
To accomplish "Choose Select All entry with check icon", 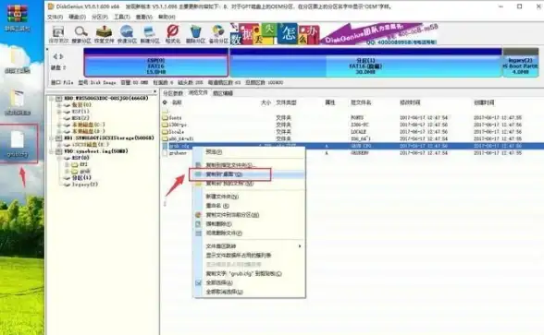I will click(x=219, y=282).
